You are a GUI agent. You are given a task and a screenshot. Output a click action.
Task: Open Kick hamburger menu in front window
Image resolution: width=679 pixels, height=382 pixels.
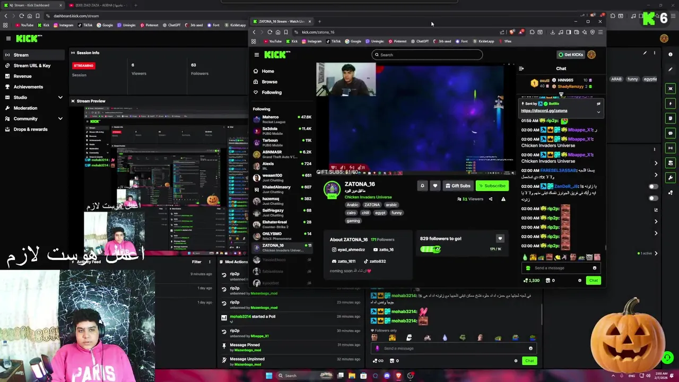pos(257,55)
